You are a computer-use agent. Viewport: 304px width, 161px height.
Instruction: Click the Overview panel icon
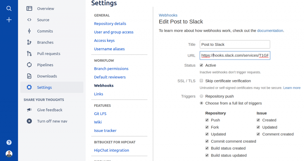29,9
